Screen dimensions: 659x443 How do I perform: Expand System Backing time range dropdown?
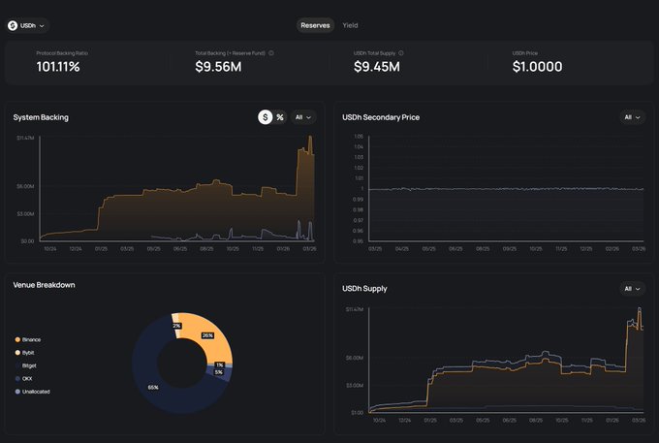click(302, 117)
